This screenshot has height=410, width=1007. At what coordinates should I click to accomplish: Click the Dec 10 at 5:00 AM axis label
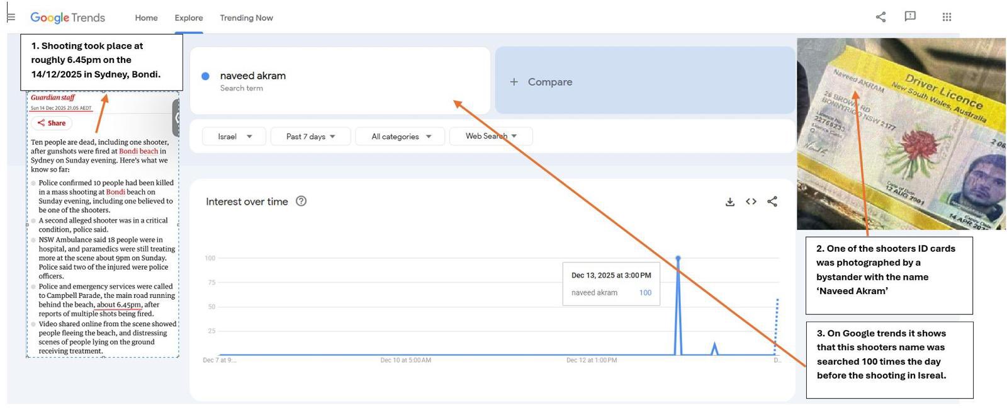coord(405,360)
